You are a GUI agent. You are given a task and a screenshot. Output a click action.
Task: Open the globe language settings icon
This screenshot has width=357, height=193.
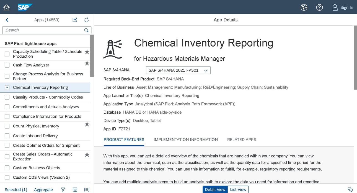pyautogui.click(x=304, y=7)
